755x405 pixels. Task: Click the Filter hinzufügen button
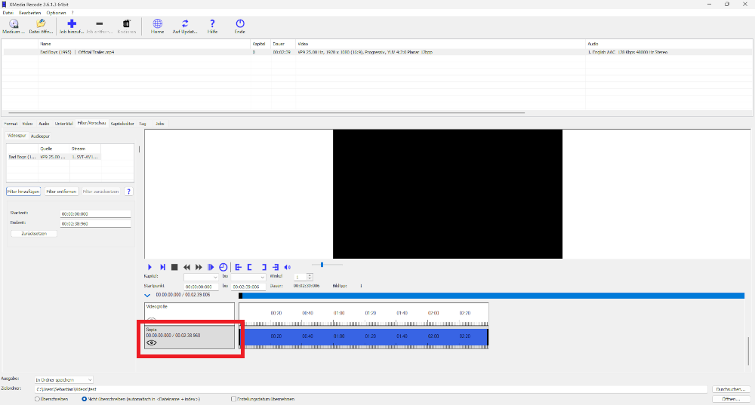23,192
